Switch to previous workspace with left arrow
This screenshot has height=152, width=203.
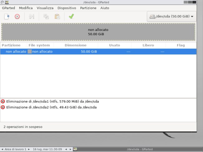click(x=2, y=149)
